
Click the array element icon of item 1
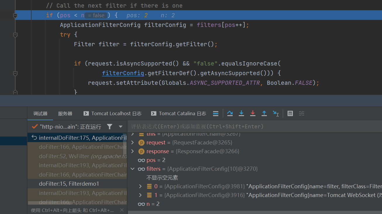(149, 195)
